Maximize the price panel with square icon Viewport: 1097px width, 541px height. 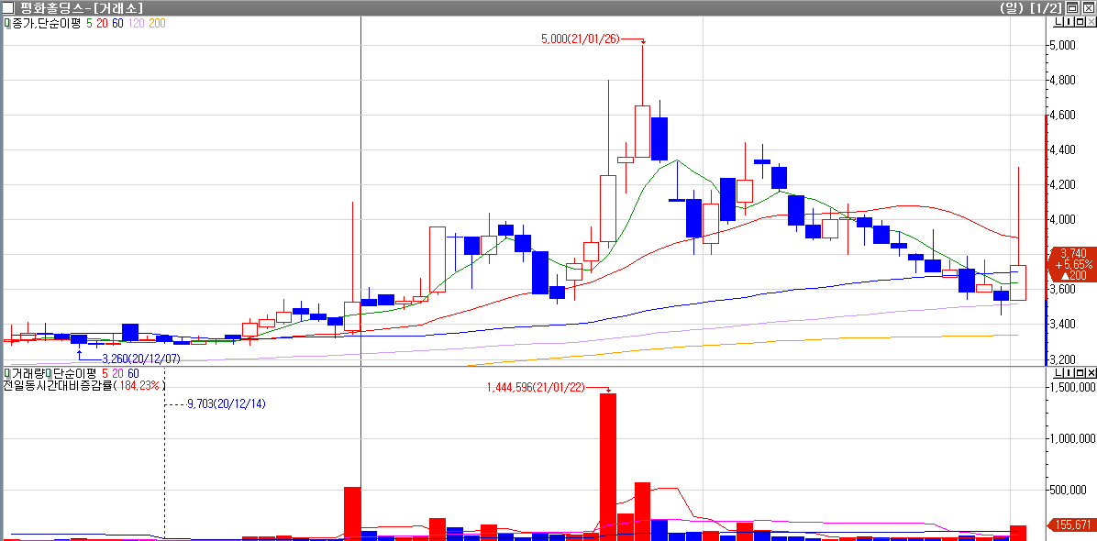click(1079, 22)
